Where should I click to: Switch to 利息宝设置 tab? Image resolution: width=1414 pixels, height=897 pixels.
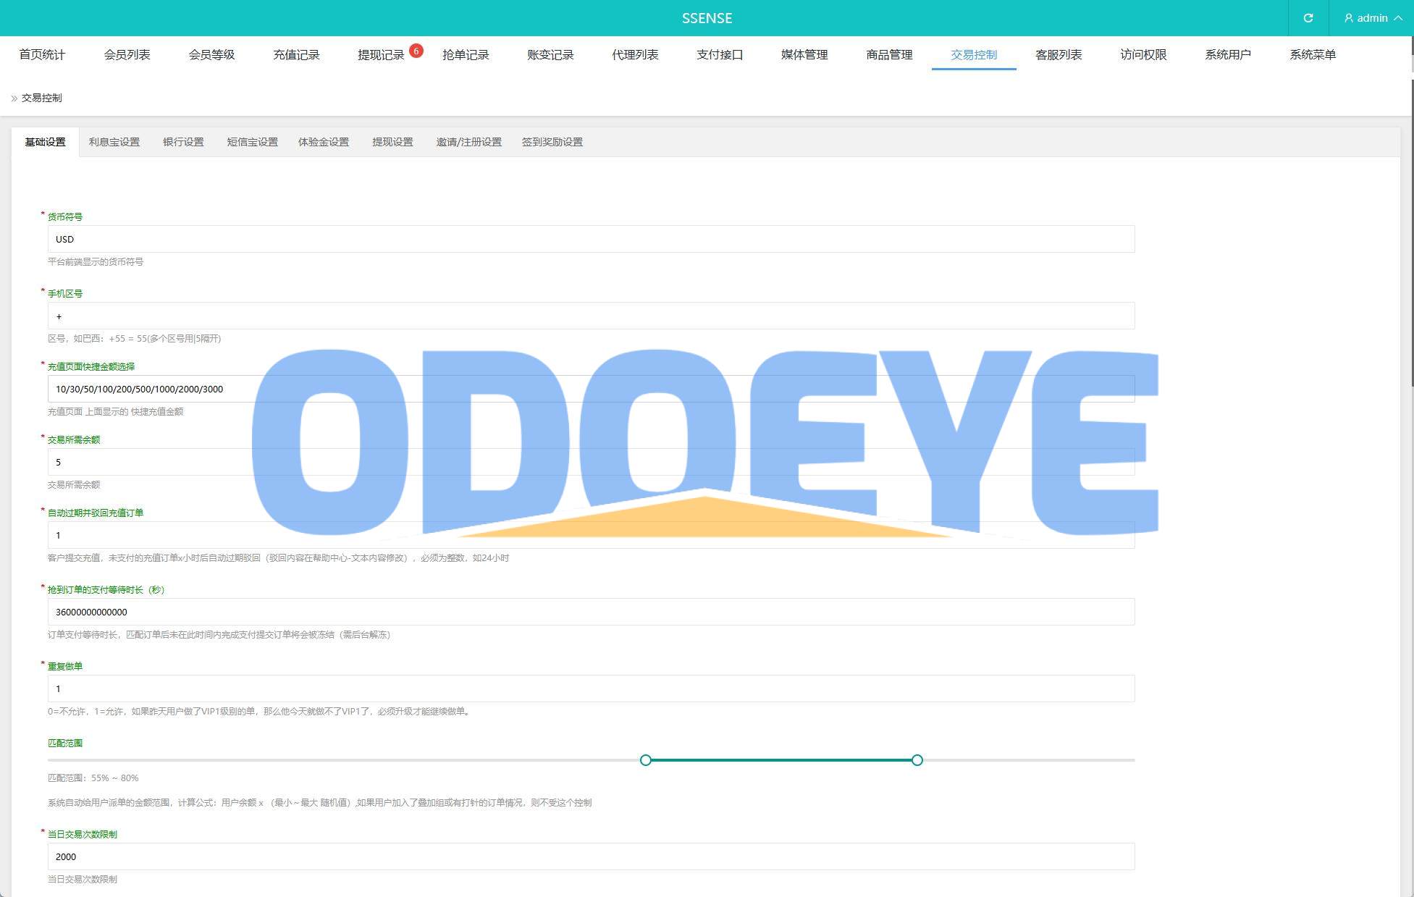tap(114, 142)
